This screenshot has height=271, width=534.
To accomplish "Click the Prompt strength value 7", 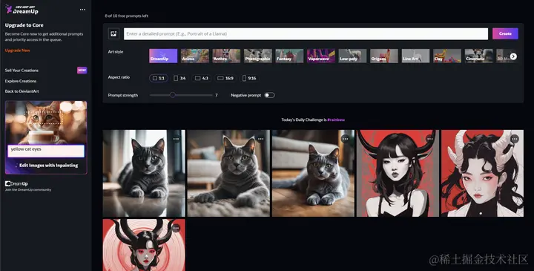I will pyautogui.click(x=217, y=95).
